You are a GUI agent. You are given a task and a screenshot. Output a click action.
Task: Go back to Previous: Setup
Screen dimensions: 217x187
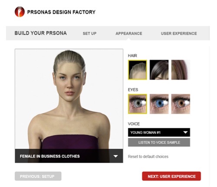coord(38,176)
